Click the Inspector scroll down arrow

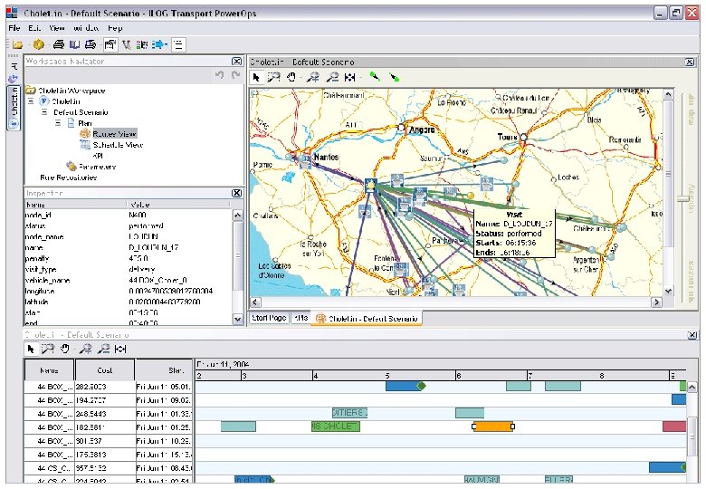pos(238,319)
